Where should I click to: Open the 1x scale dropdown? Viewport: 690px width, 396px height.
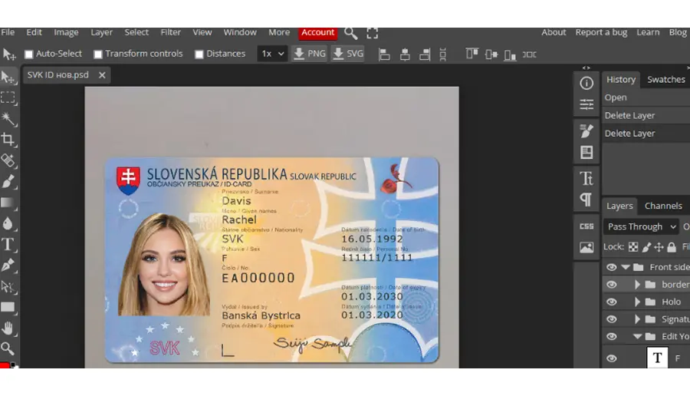click(x=272, y=54)
